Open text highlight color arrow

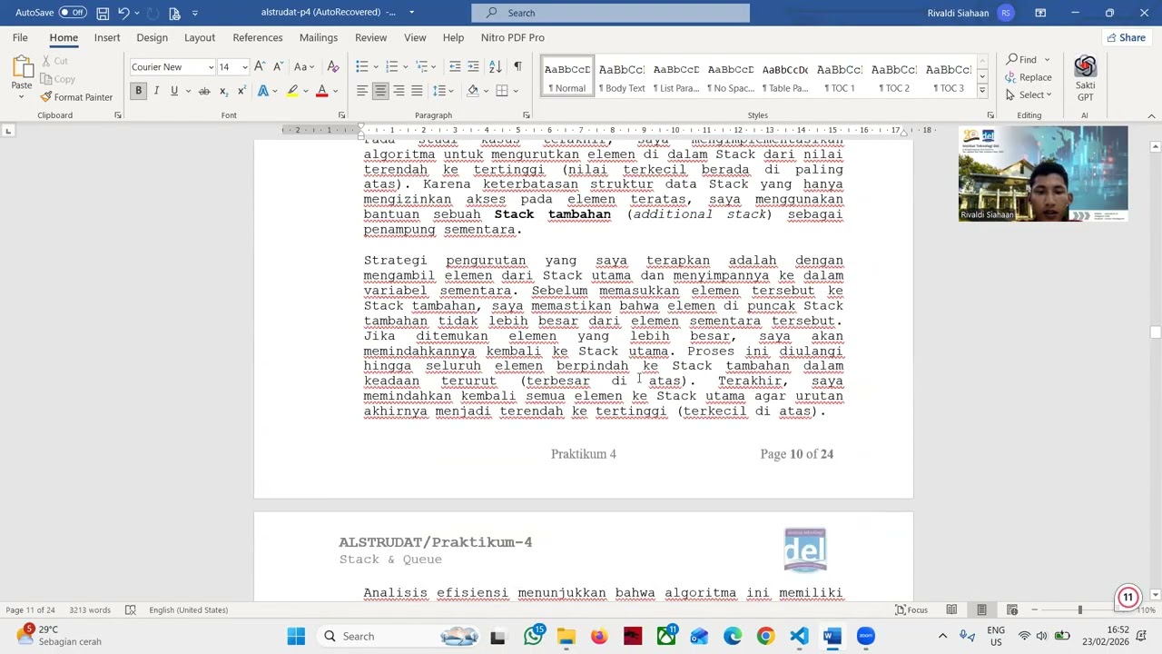[x=306, y=91]
